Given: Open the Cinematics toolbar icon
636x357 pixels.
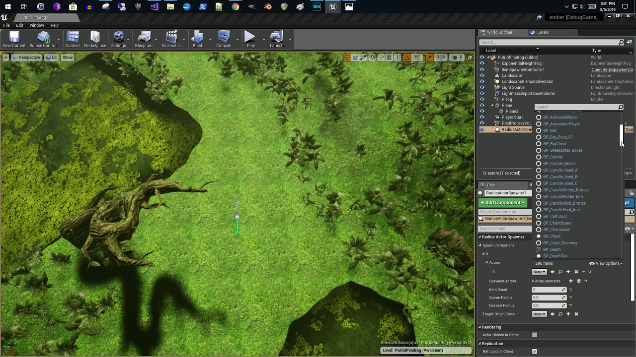Looking at the screenshot, I should [x=171, y=40].
